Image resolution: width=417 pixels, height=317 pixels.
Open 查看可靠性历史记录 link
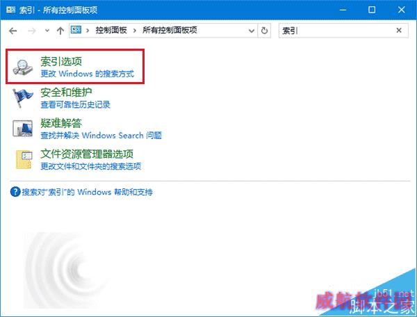(x=75, y=104)
